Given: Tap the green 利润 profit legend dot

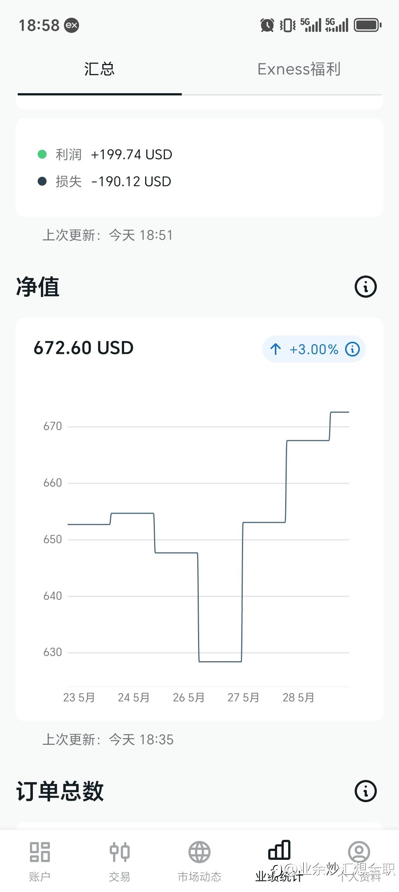Looking at the screenshot, I should [x=42, y=154].
